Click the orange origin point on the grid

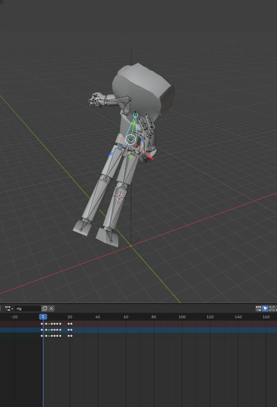(131, 246)
